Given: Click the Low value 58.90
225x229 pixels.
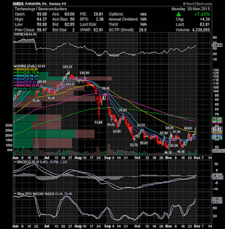Looking at the screenshot, I should click(42, 25).
